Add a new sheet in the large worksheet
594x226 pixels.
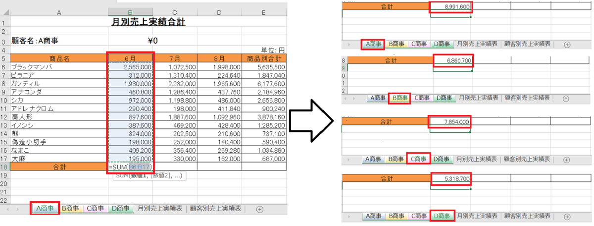point(259,209)
